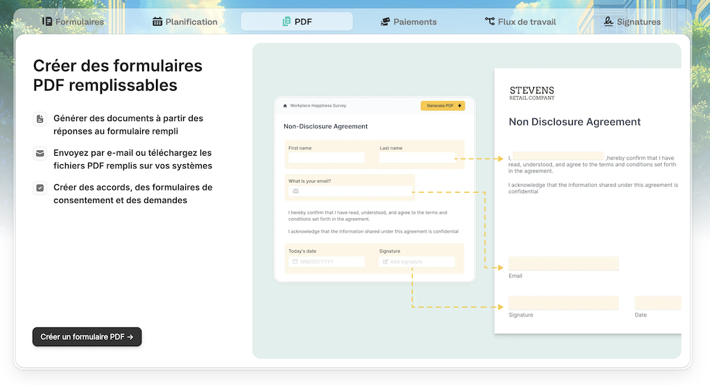
Task: Click the Paiements card icon
Action: (386, 21)
